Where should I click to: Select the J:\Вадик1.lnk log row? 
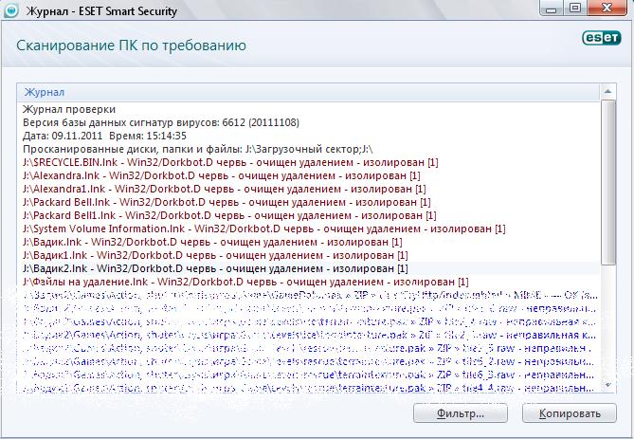click(309, 255)
